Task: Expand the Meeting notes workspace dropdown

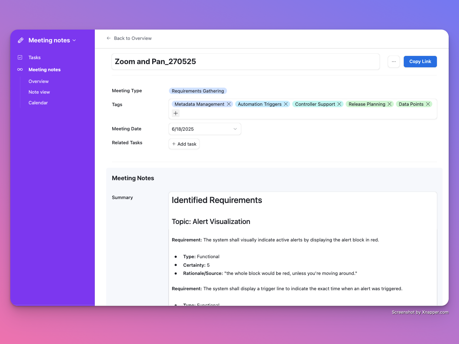Action: click(74, 40)
